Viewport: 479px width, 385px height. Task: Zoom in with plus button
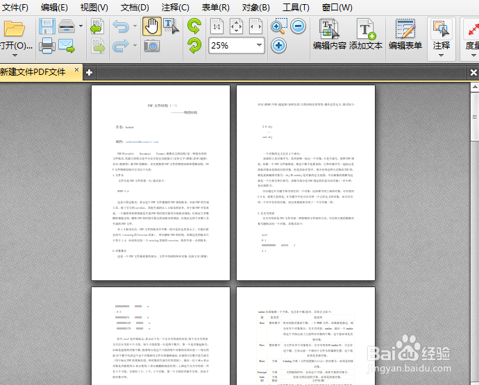[x=278, y=46]
